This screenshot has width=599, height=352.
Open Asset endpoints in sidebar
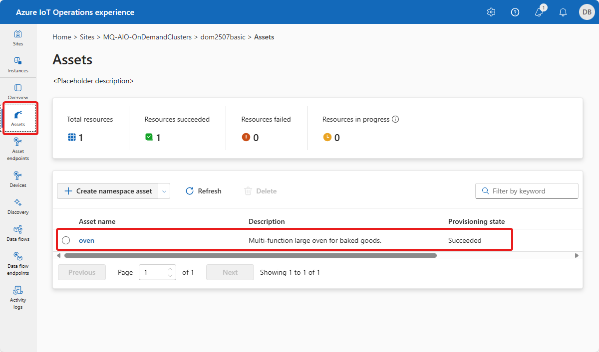[18, 149]
